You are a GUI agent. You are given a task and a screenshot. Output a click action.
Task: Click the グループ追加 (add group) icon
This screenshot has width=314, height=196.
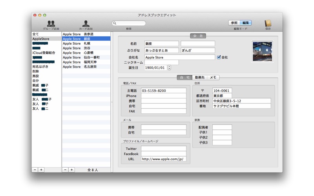pyautogui.click(x=51, y=24)
